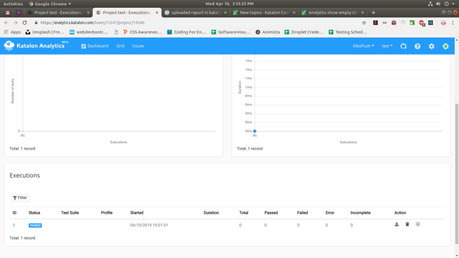Delete execution 5 with trash icon
459x258 pixels.
pyautogui.click(x=407, y=224)
